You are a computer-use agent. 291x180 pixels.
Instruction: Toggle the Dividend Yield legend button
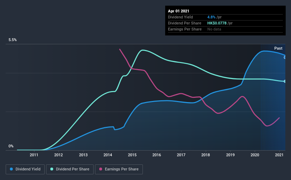(25, 169)
